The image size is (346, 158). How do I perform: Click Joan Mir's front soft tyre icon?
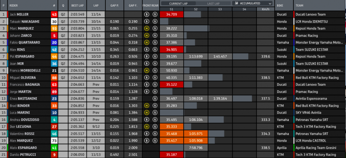pyautogui.click(x=146, y=64)
